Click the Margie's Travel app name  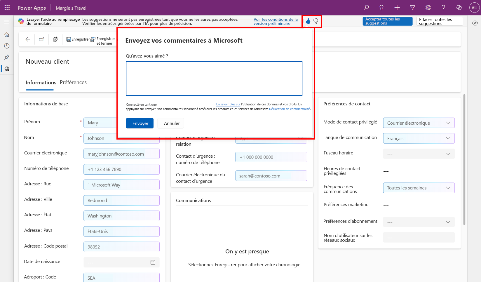pyautogui.click(x=71, y=8)
